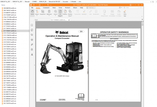Image resolution: width=157 pixels, height=107 pixels.
Task: Close the E17 7349201 document tab
Action: coord(69,20)
